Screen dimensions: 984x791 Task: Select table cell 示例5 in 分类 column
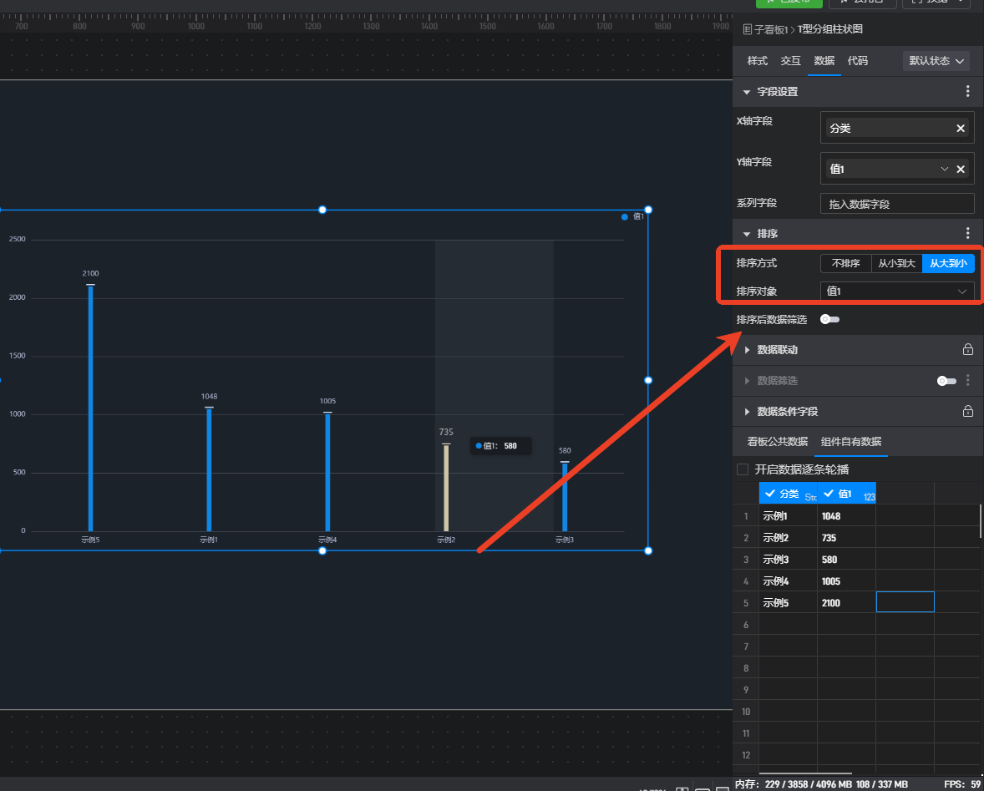[x=788, y=602]
